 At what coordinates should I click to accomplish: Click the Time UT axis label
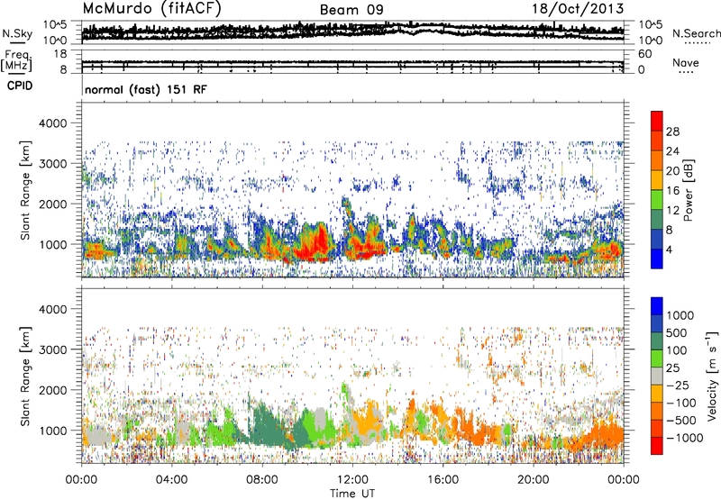tap(352, 494)
